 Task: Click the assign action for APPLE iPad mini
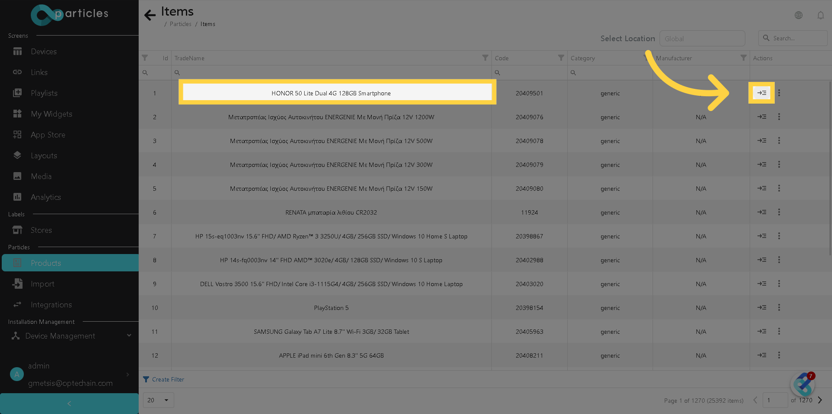[762, 355]
